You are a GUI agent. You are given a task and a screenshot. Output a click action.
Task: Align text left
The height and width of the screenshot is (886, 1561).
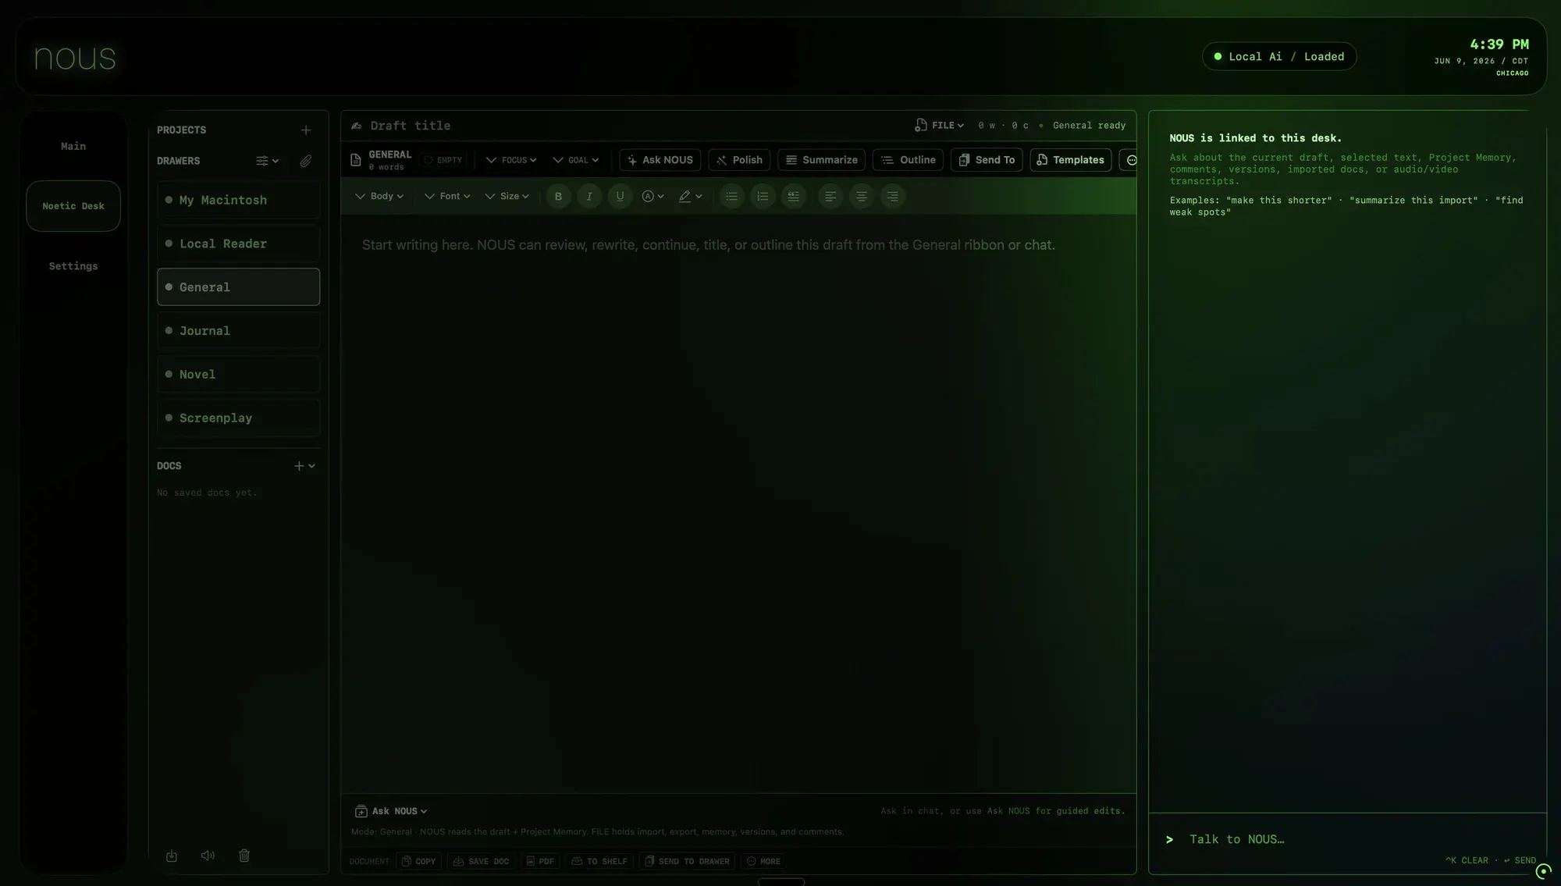tap(830, 197)
